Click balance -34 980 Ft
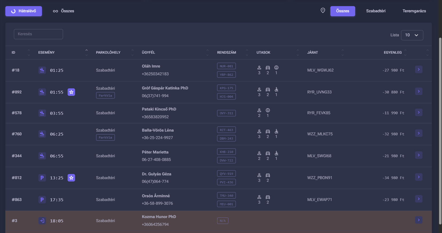Image resolution: width=442 pixels, height=233 pixels. 393,178
